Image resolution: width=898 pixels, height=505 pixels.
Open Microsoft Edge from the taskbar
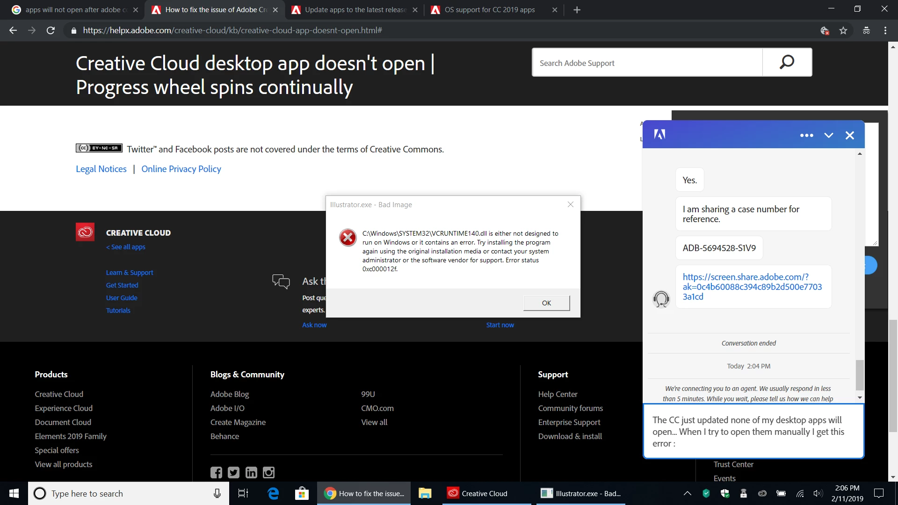pos(273,493)
